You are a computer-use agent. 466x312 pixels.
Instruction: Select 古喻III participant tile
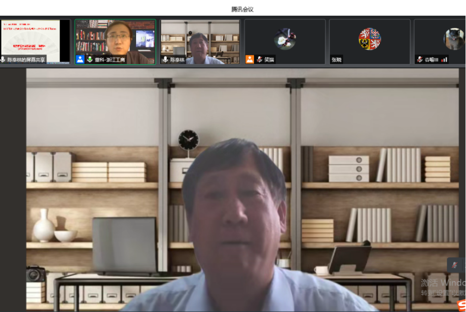(x=440, y=41)
